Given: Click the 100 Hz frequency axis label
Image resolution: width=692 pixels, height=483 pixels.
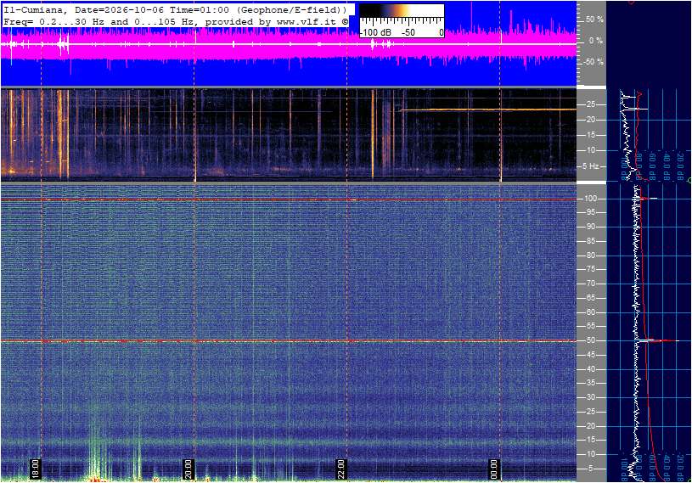Looking at the screenshot, I should click(590, 199).
